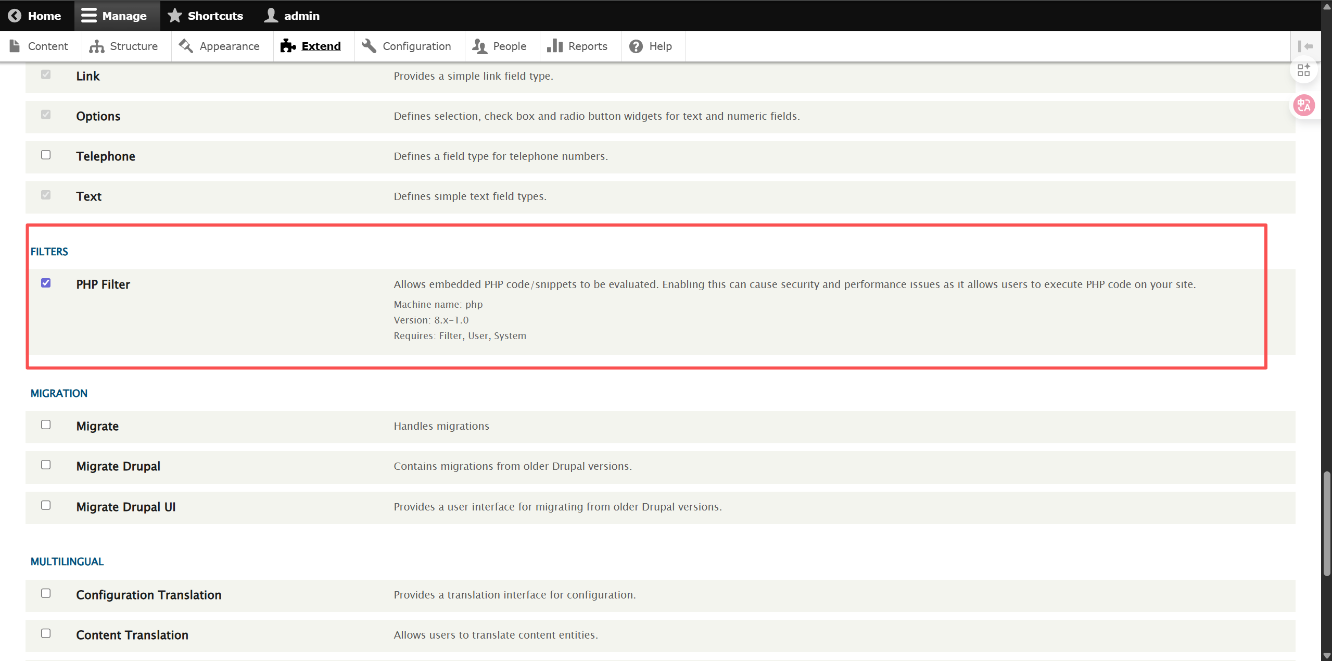Click the People users icon

coord(480,46)
